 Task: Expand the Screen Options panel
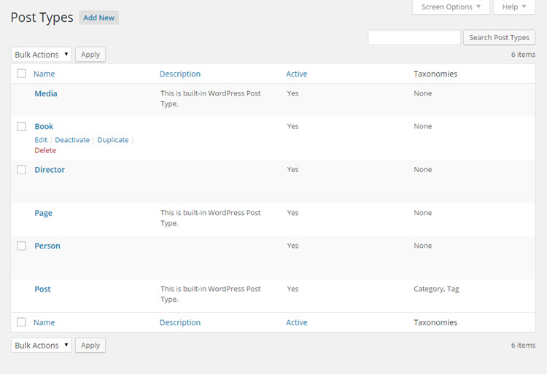[451, 7]
